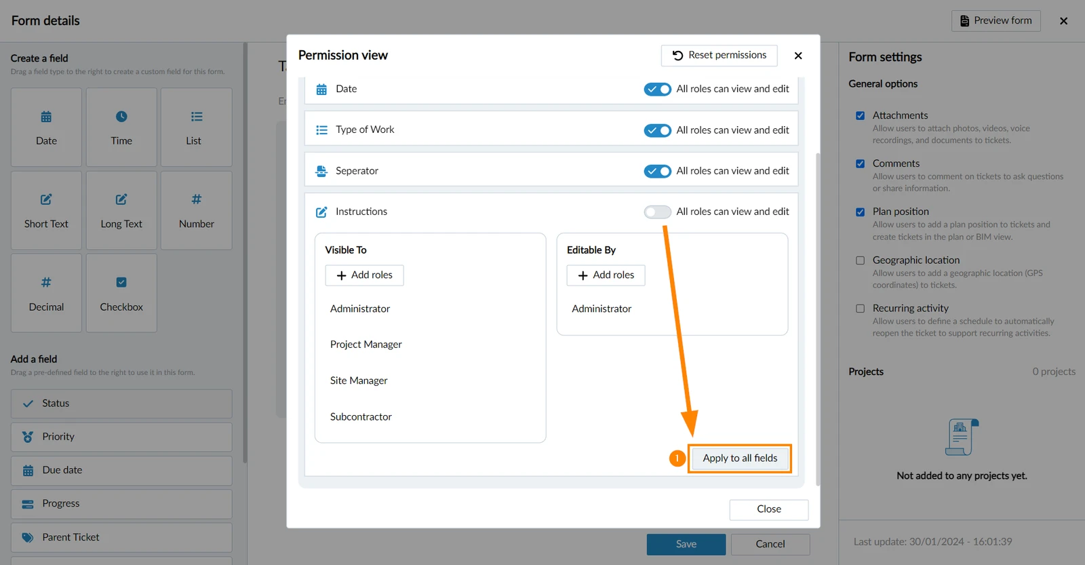This screenshot has height=565, width=1085.
Task: Click the permission dialog vertical scrollbar
Action: 818,319
